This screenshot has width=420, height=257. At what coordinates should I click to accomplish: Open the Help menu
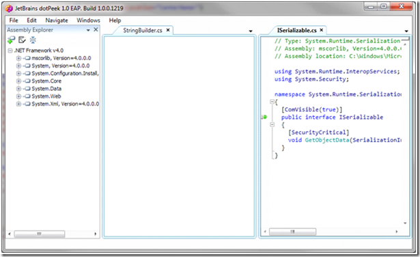115,21
